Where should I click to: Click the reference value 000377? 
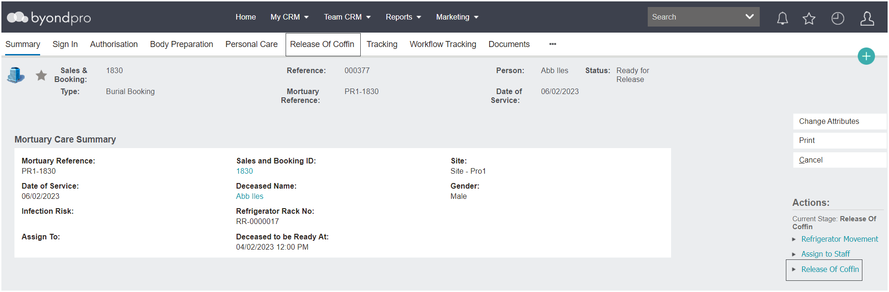357,70
